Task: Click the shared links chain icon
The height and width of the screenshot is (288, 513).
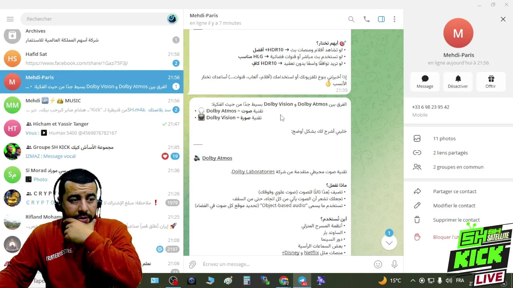Action: (x=417, y=153)
